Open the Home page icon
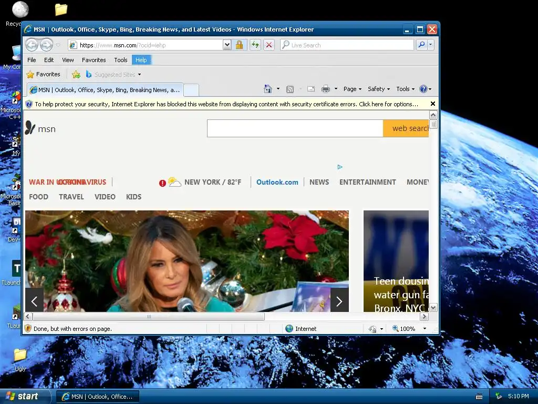The width and height of the screenshot is (538, 404). click(267, 89)
